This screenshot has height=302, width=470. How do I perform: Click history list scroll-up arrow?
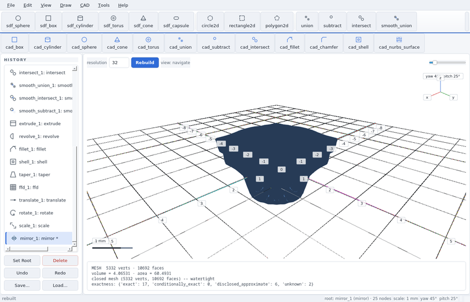click(75, 69)
